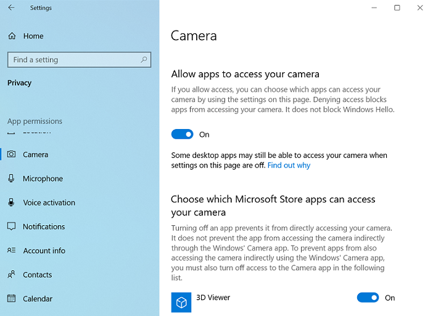Turn off the camera access toggle
The image size is (425, 316).
(x=183, y=135)
